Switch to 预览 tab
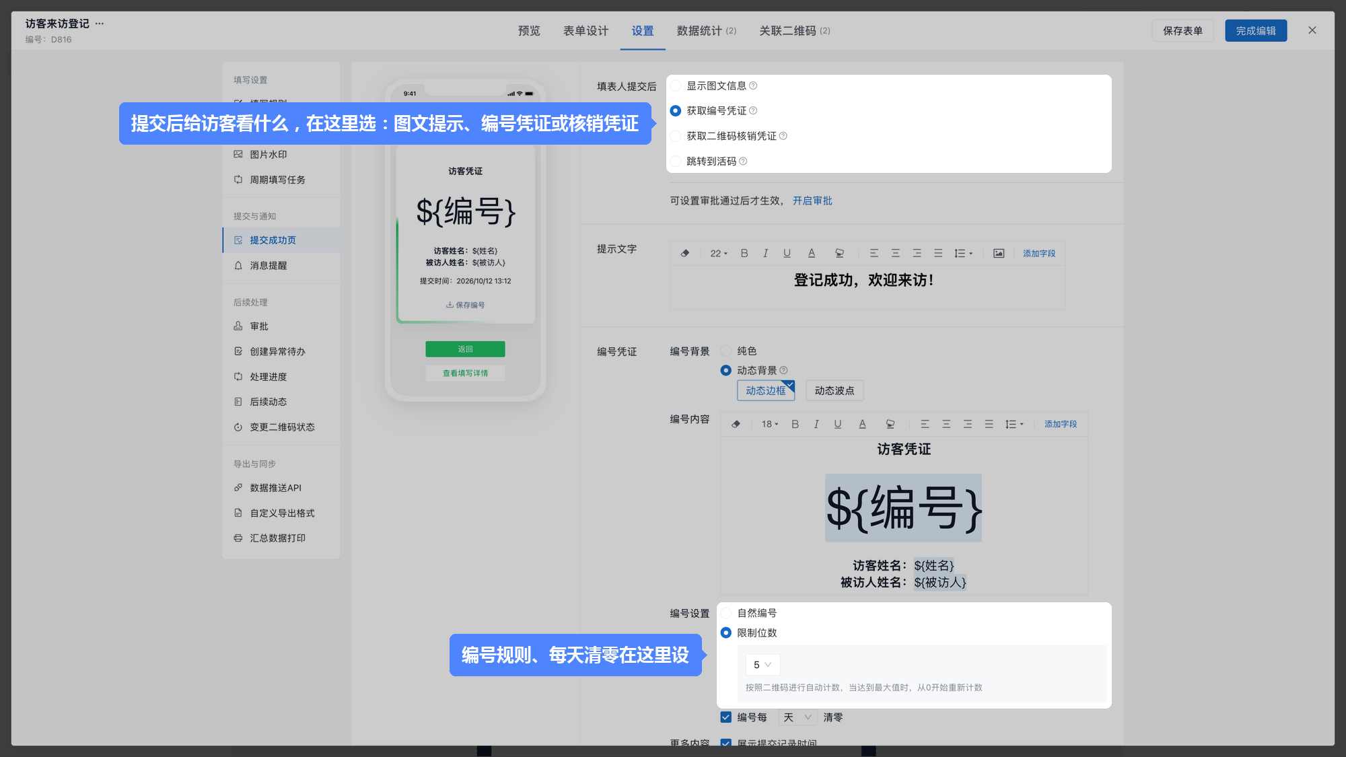This screenshot has height=757, width=1346. [x=529, y=31]
